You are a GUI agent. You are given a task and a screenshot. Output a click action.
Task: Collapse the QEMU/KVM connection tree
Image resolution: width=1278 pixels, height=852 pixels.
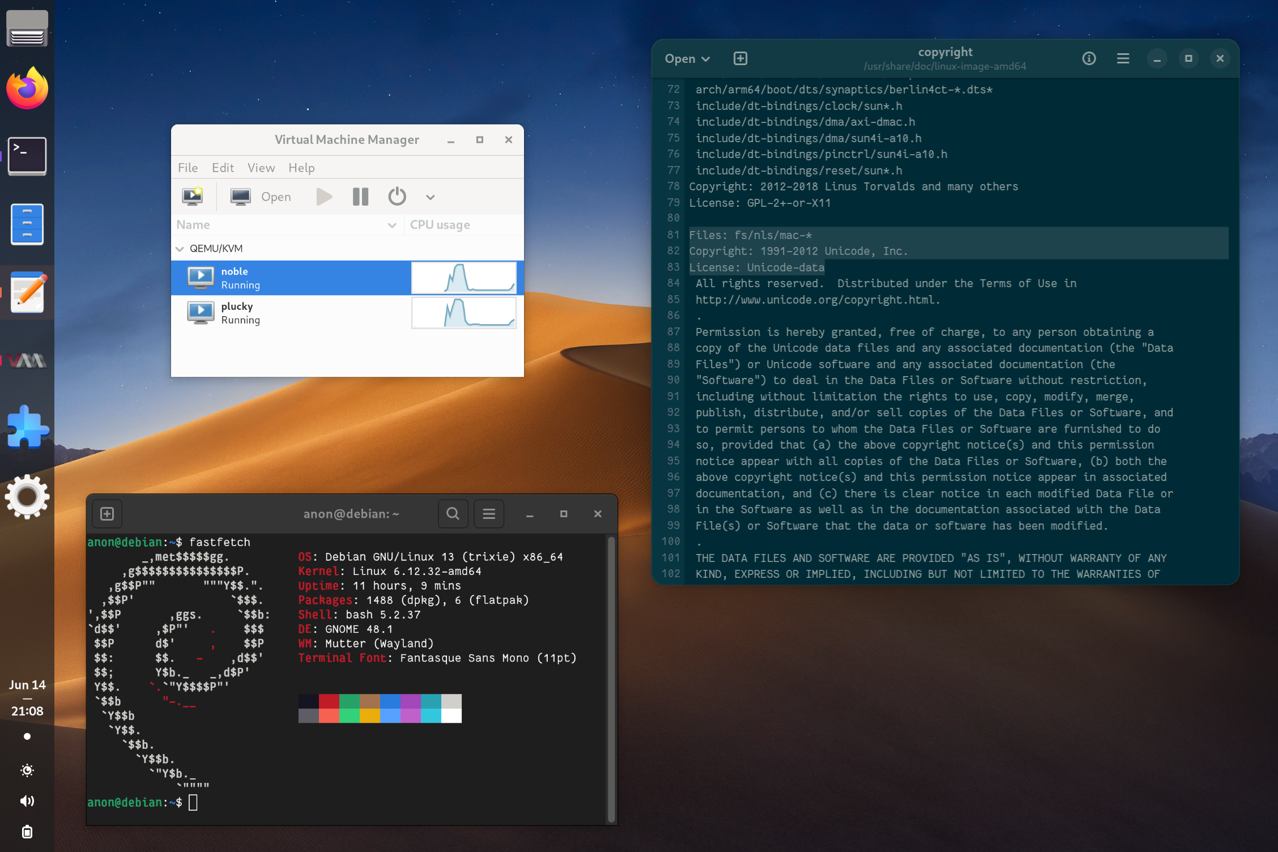[x=180, y=249]
